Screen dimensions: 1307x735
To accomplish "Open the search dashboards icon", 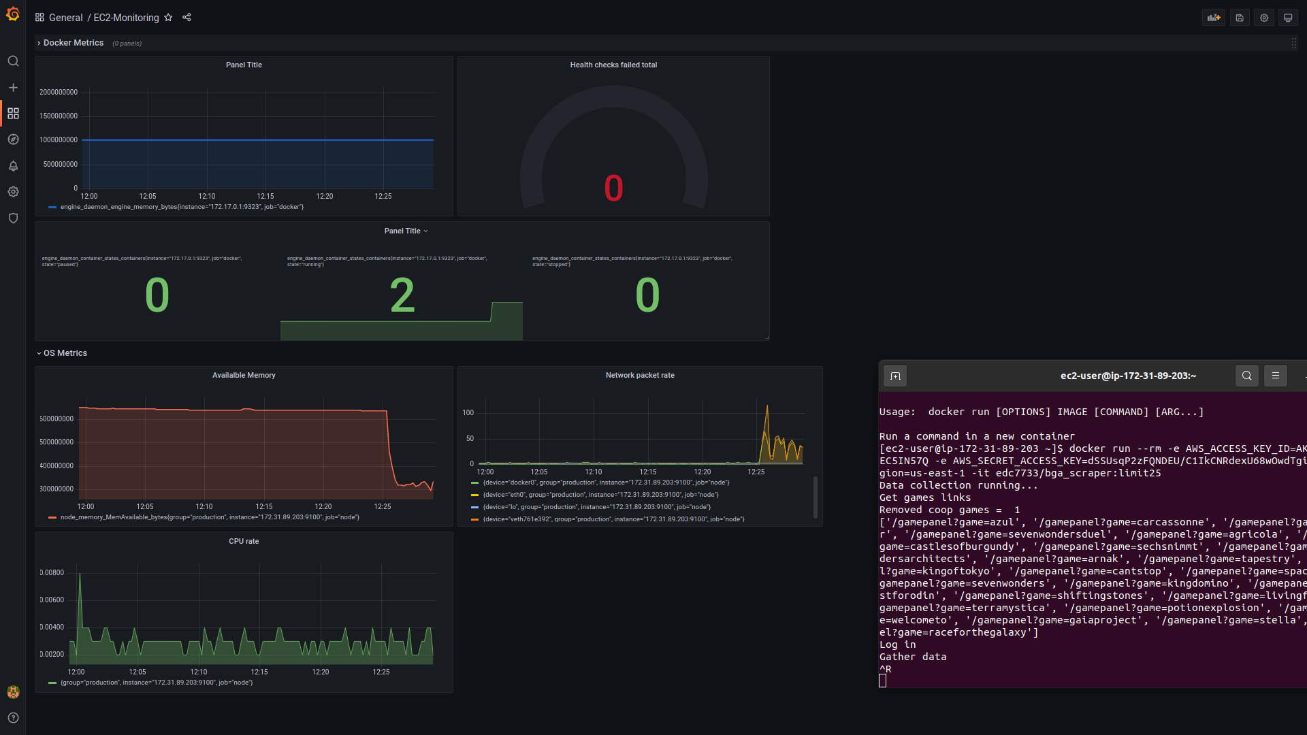I will coord(13,61).
